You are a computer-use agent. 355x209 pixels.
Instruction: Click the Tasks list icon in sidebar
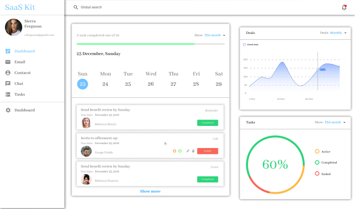click(x=8, y=94)
